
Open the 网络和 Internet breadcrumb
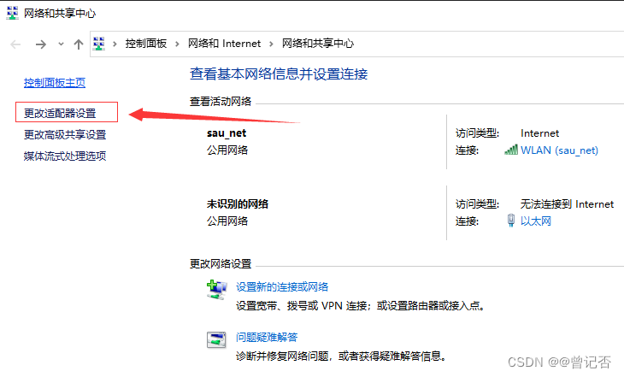225,44
